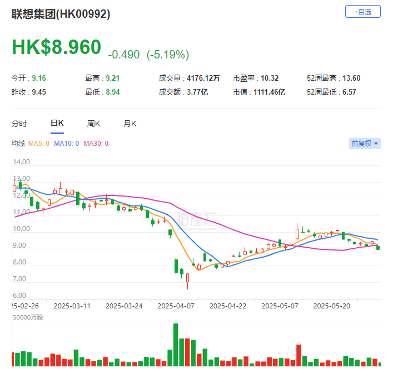The height and width of the screenshot is (378, 398).
Task: Switch to the 分时 chart tab
Action: 19,124
